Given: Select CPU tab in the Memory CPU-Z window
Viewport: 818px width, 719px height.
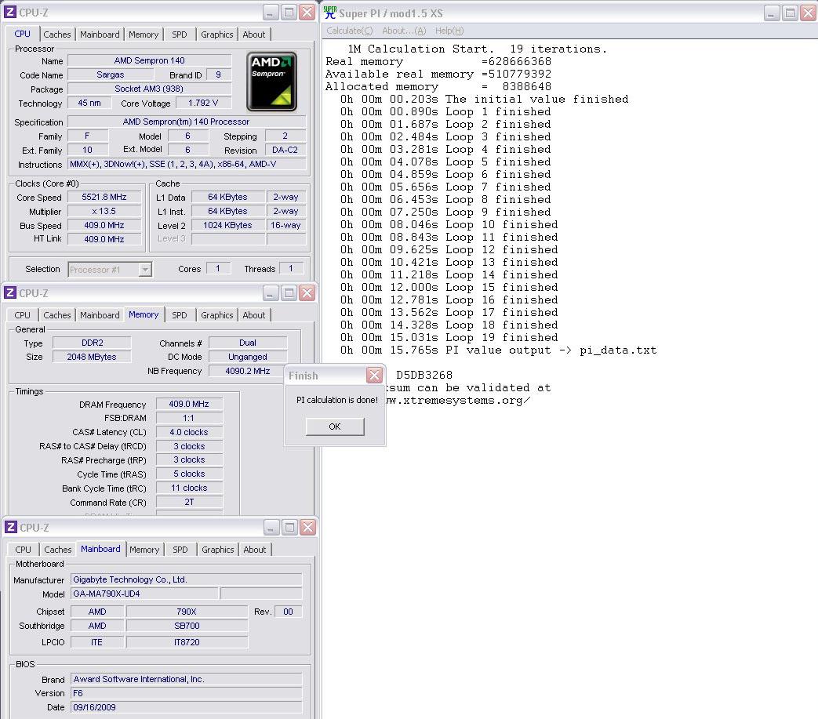Looking at the screenshot, I should (23, 315).
